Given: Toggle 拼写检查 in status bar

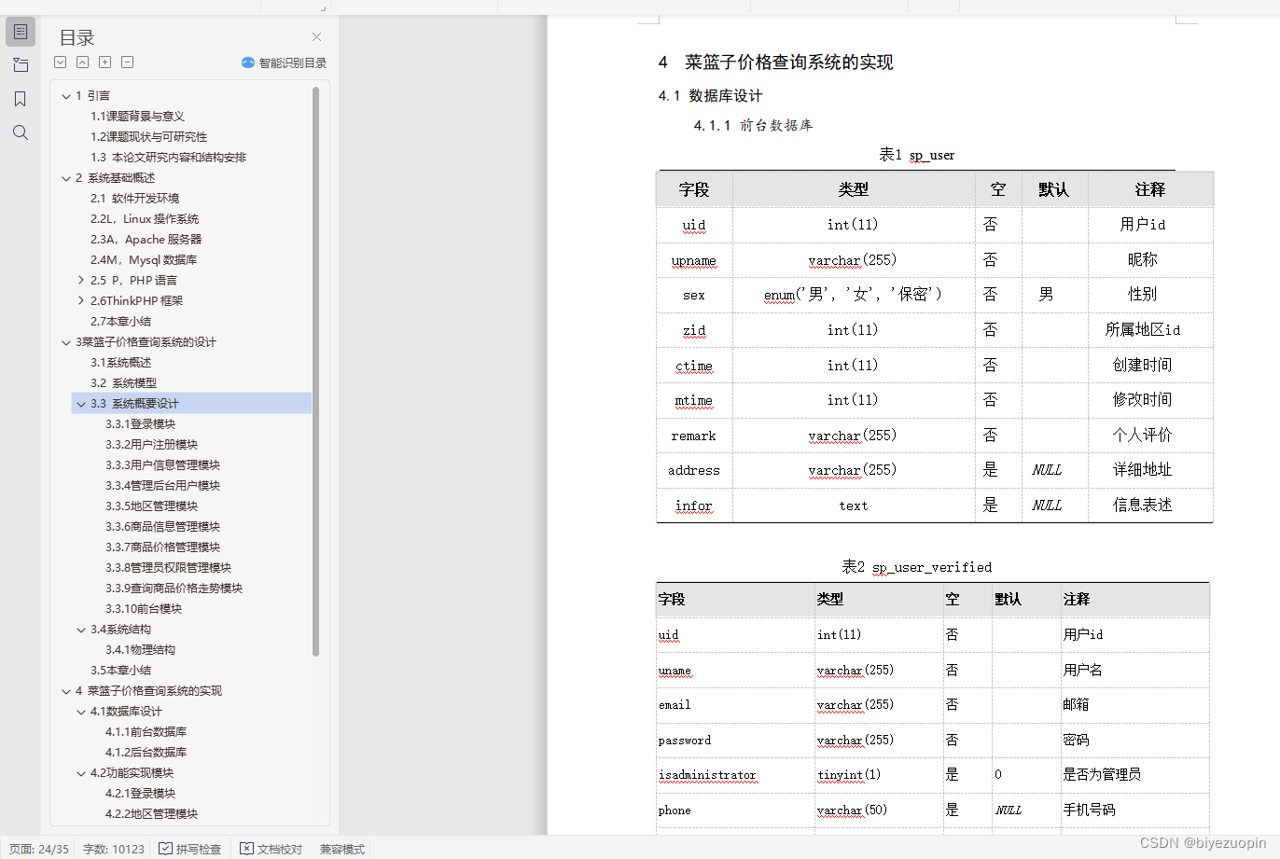Looking at the screenshot, I should pos(190,849).
